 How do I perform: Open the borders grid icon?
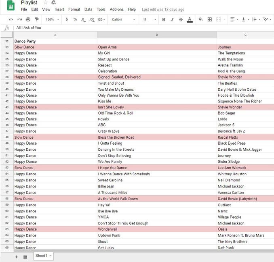pyautogui.click(x=209, y=19)
